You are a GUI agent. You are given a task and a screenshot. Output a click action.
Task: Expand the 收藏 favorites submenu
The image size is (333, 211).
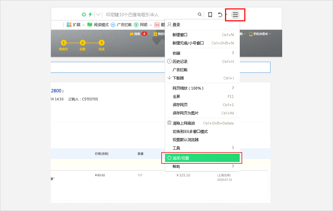pos(203,53)
